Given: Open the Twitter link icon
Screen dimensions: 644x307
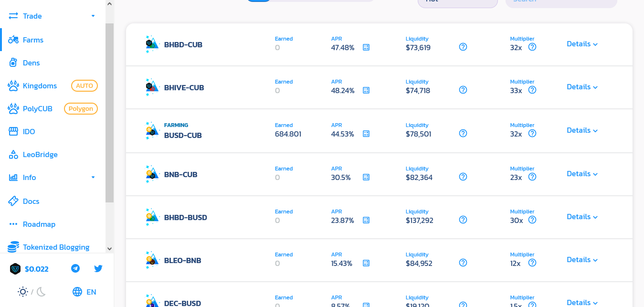Looking at the screenshot, I should [x=98, y=268].
